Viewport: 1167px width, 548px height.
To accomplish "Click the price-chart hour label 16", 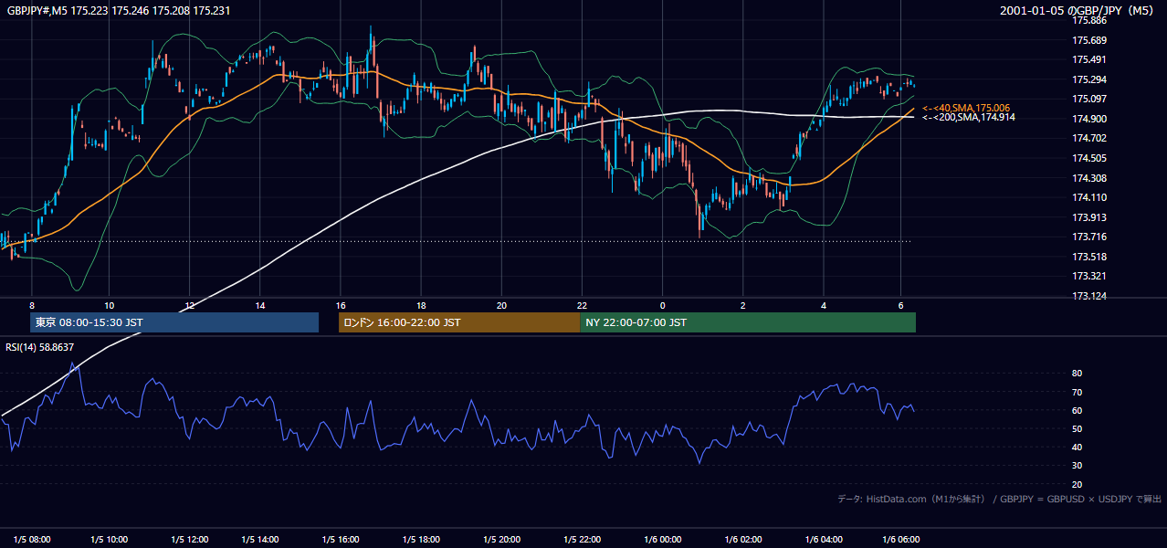I will (341, 305).
